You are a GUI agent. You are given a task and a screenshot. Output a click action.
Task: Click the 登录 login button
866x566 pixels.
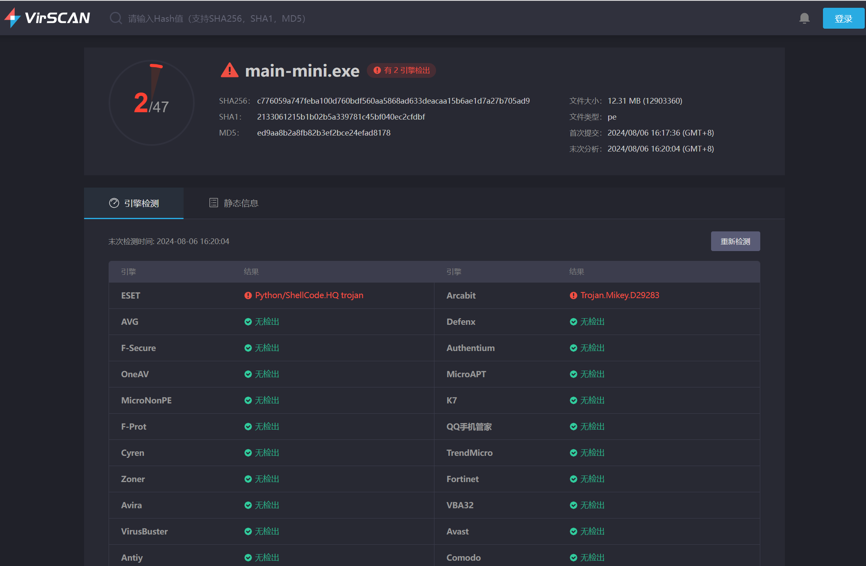pyautogui.click(x=843, y=18)
